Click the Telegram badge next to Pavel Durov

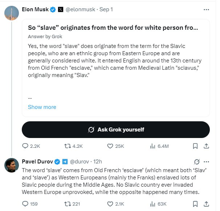(65, 162)
